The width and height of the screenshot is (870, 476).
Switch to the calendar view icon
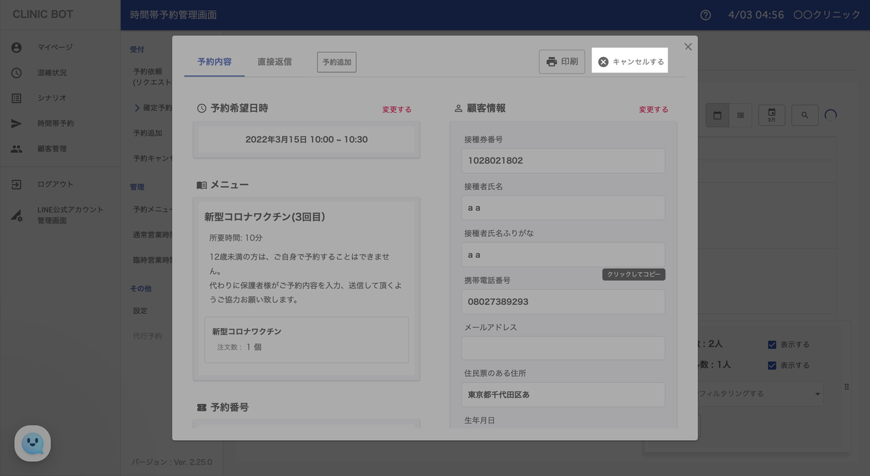[717, 115]
